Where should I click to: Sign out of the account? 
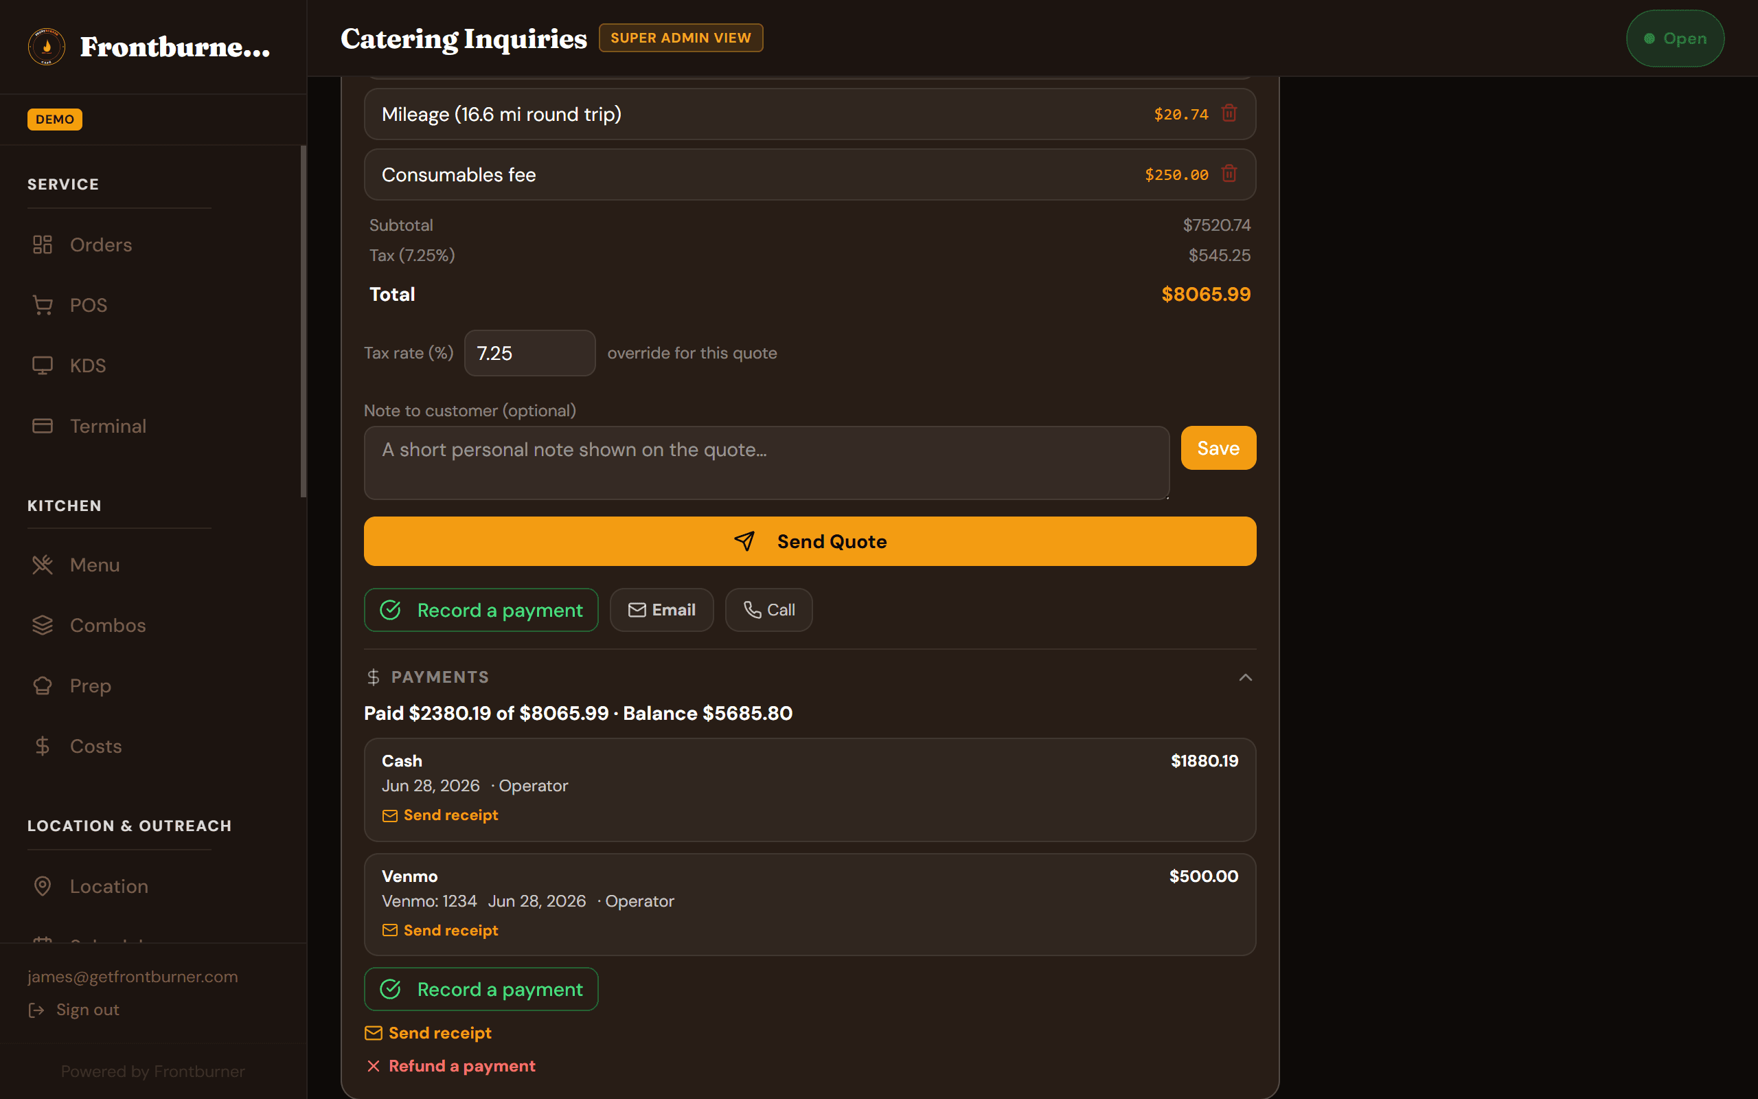[x=73, y=1010]
